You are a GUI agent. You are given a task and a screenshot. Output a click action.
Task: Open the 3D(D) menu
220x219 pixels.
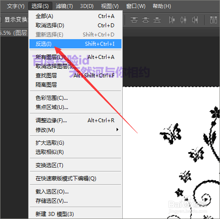(x=87, y=6)
